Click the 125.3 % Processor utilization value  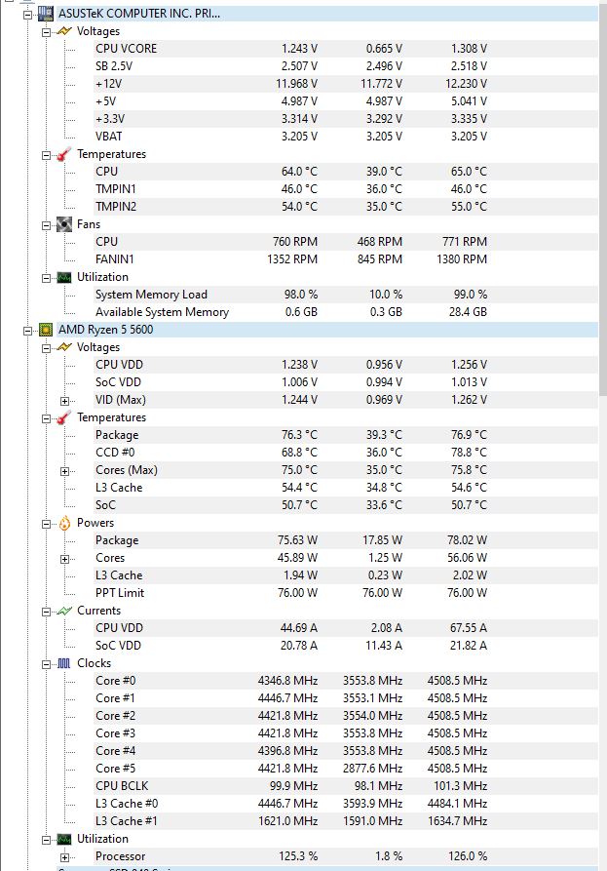click(298, 856)
